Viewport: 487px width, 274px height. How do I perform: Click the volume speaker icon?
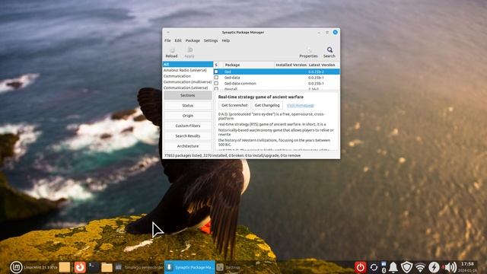[450, 267]
